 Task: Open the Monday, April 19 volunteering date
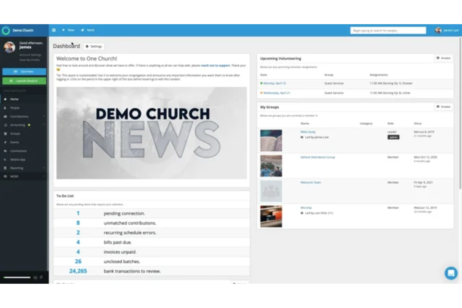click(x=274, y=83)
